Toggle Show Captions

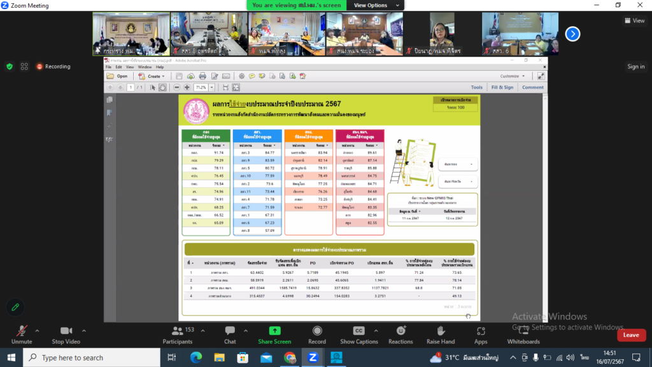pos(359,335)
